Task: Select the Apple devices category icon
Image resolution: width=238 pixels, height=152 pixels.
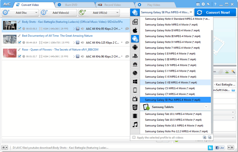Action: tap(135, 30)
